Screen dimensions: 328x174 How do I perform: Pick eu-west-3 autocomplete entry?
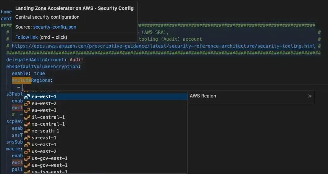[x=105, y=110]
